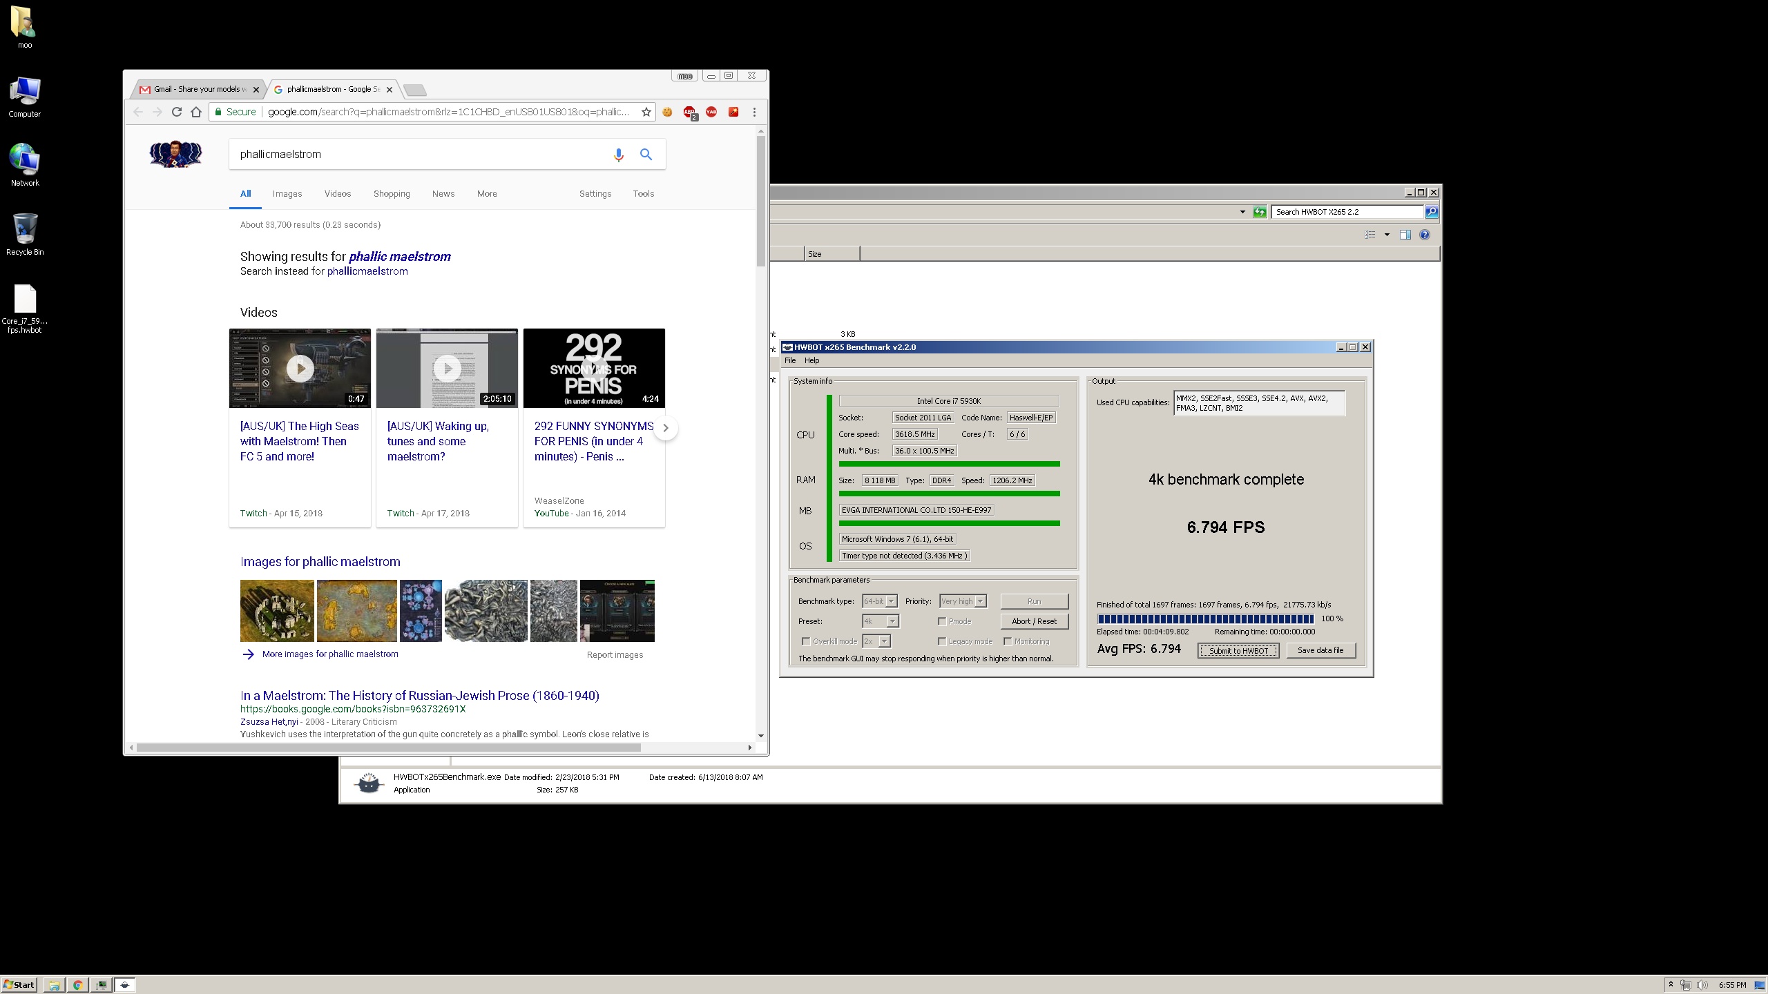Click the Run button

(1034, 601)
